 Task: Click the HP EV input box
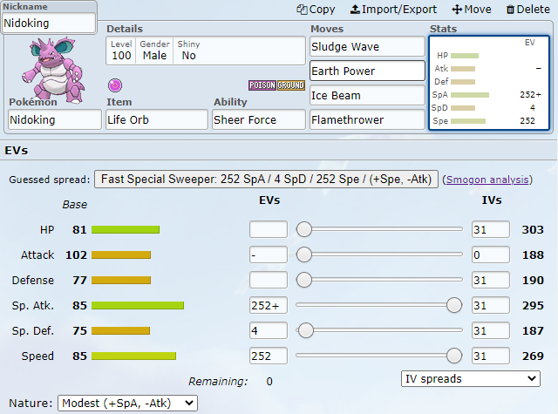(269, 229)
